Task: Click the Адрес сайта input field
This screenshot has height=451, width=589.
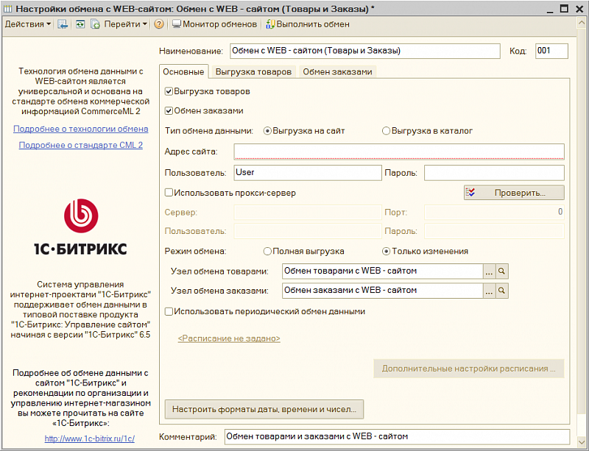Action: [399, 152]
